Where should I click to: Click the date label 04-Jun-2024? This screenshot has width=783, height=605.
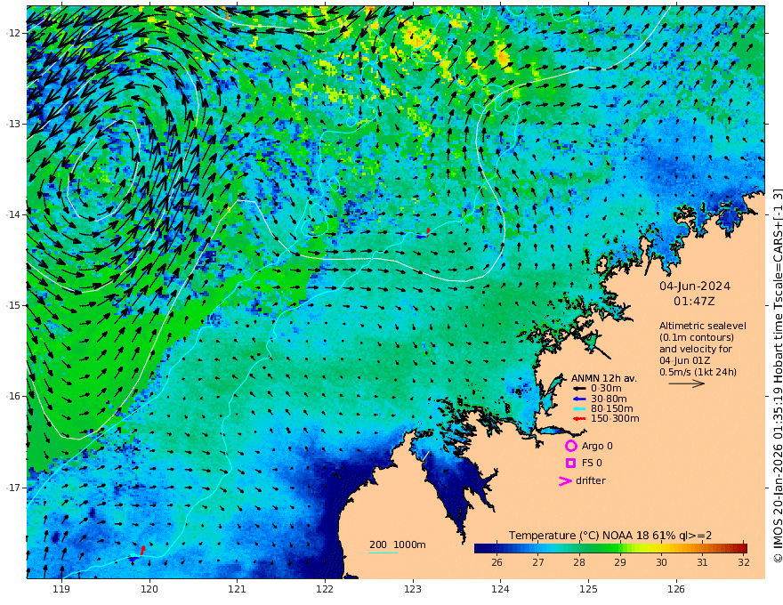click(695, 286)
